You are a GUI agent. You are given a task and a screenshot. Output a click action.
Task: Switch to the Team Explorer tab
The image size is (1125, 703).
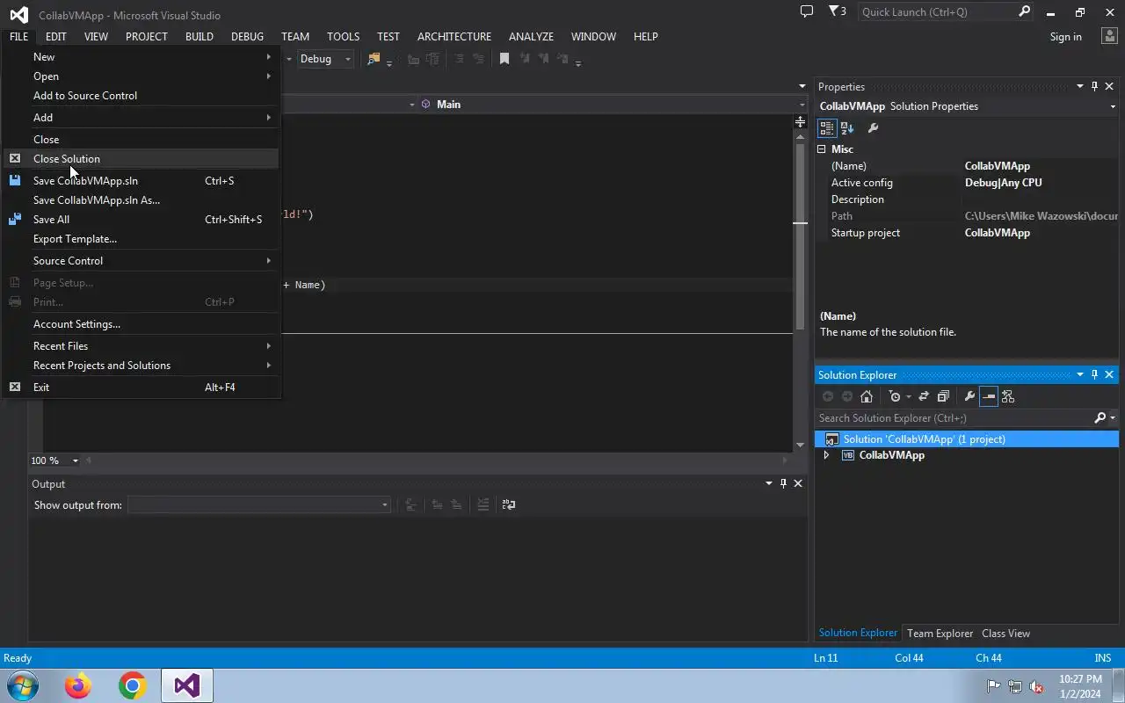point(940,633)
